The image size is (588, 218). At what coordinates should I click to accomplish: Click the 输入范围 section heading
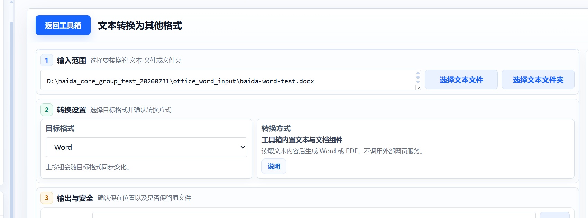[x=71, y=61]
